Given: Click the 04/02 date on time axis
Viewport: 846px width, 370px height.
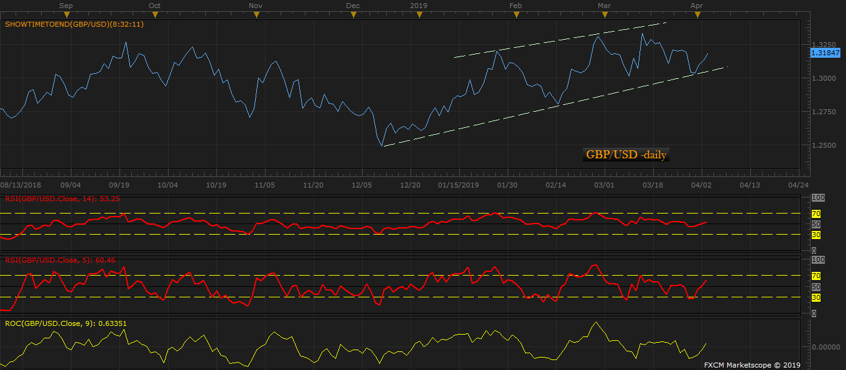Looking at the screenshot, I should coord(702,185).
